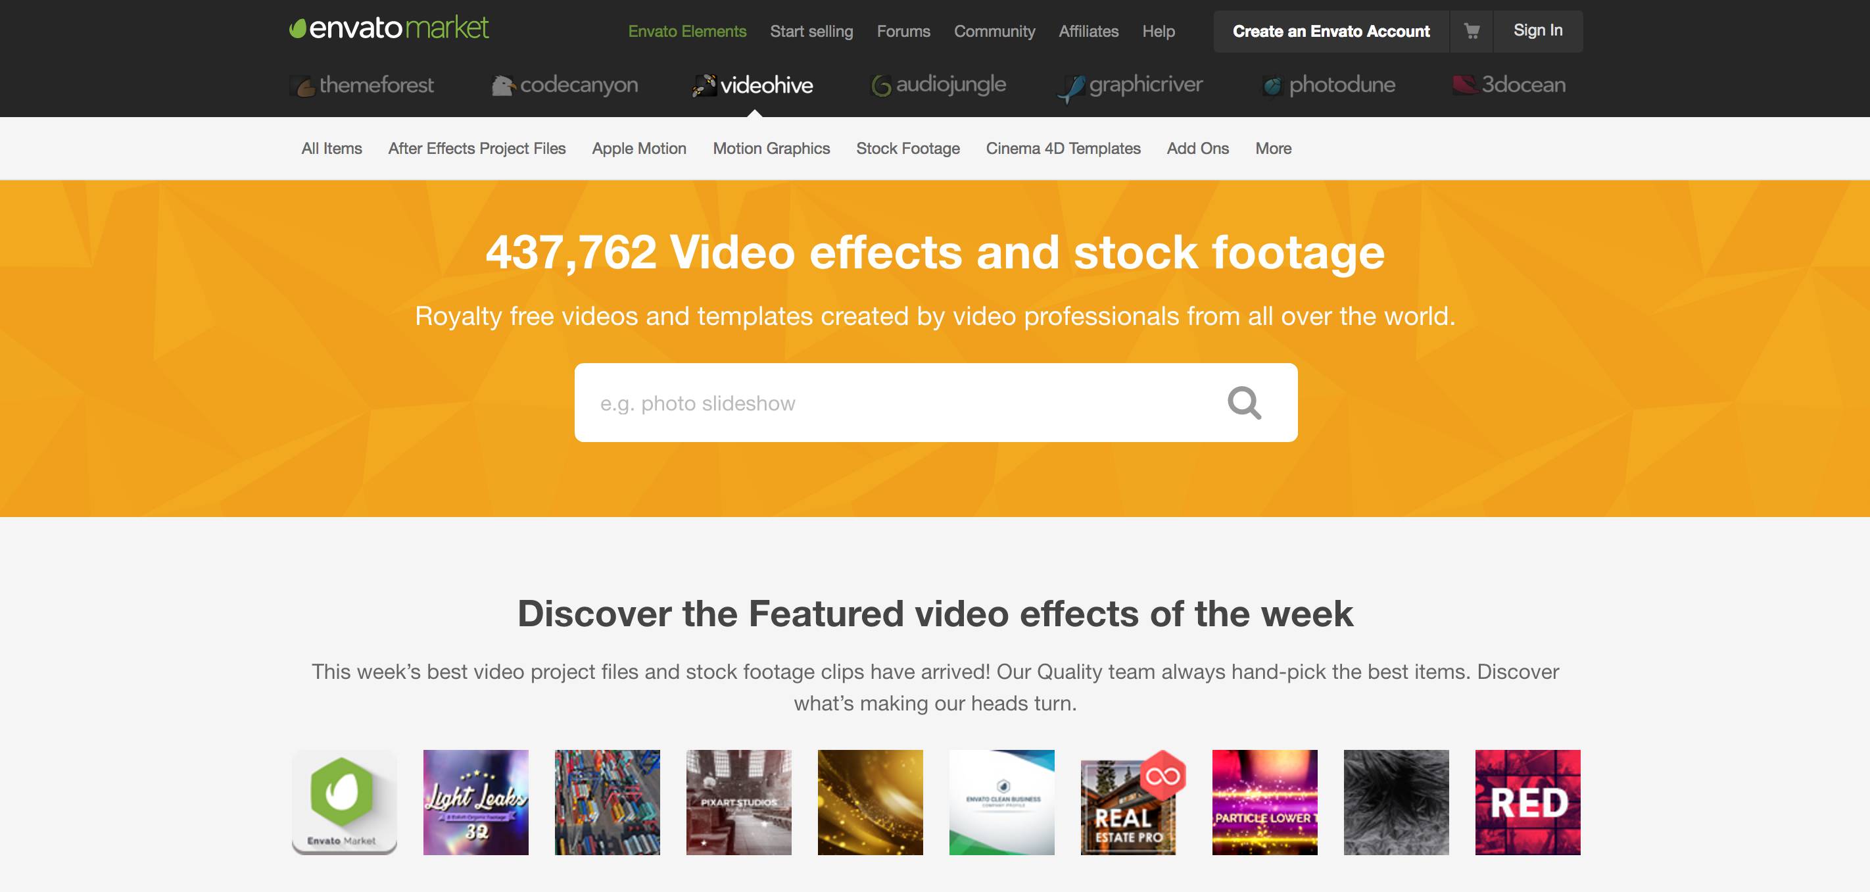Click Create an Envato Account button
This screenshot has height=892, width=1870.
click(x=1331, y=31)
